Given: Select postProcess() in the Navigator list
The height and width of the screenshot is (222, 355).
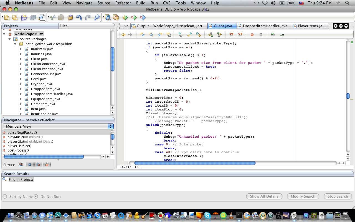Looking at the screenshot, I should click(18, 150).
